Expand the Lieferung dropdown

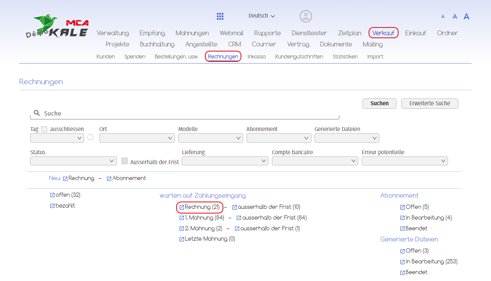(x=225, y=161)
